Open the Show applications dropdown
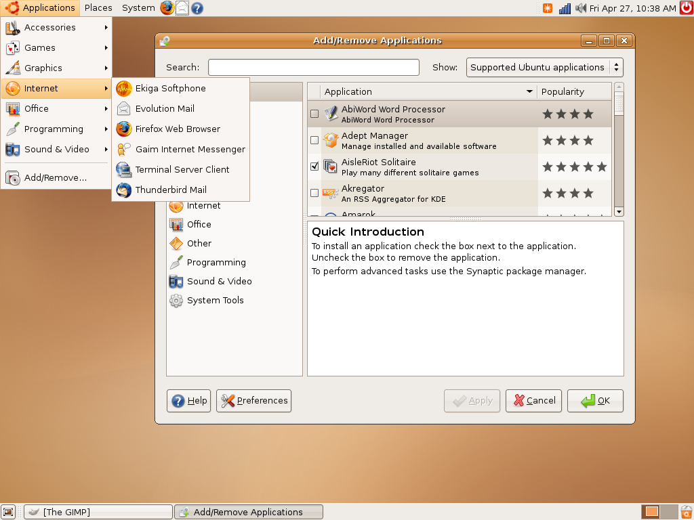The image size is (694, 520). pyautogui.click(x=544, y=67)
